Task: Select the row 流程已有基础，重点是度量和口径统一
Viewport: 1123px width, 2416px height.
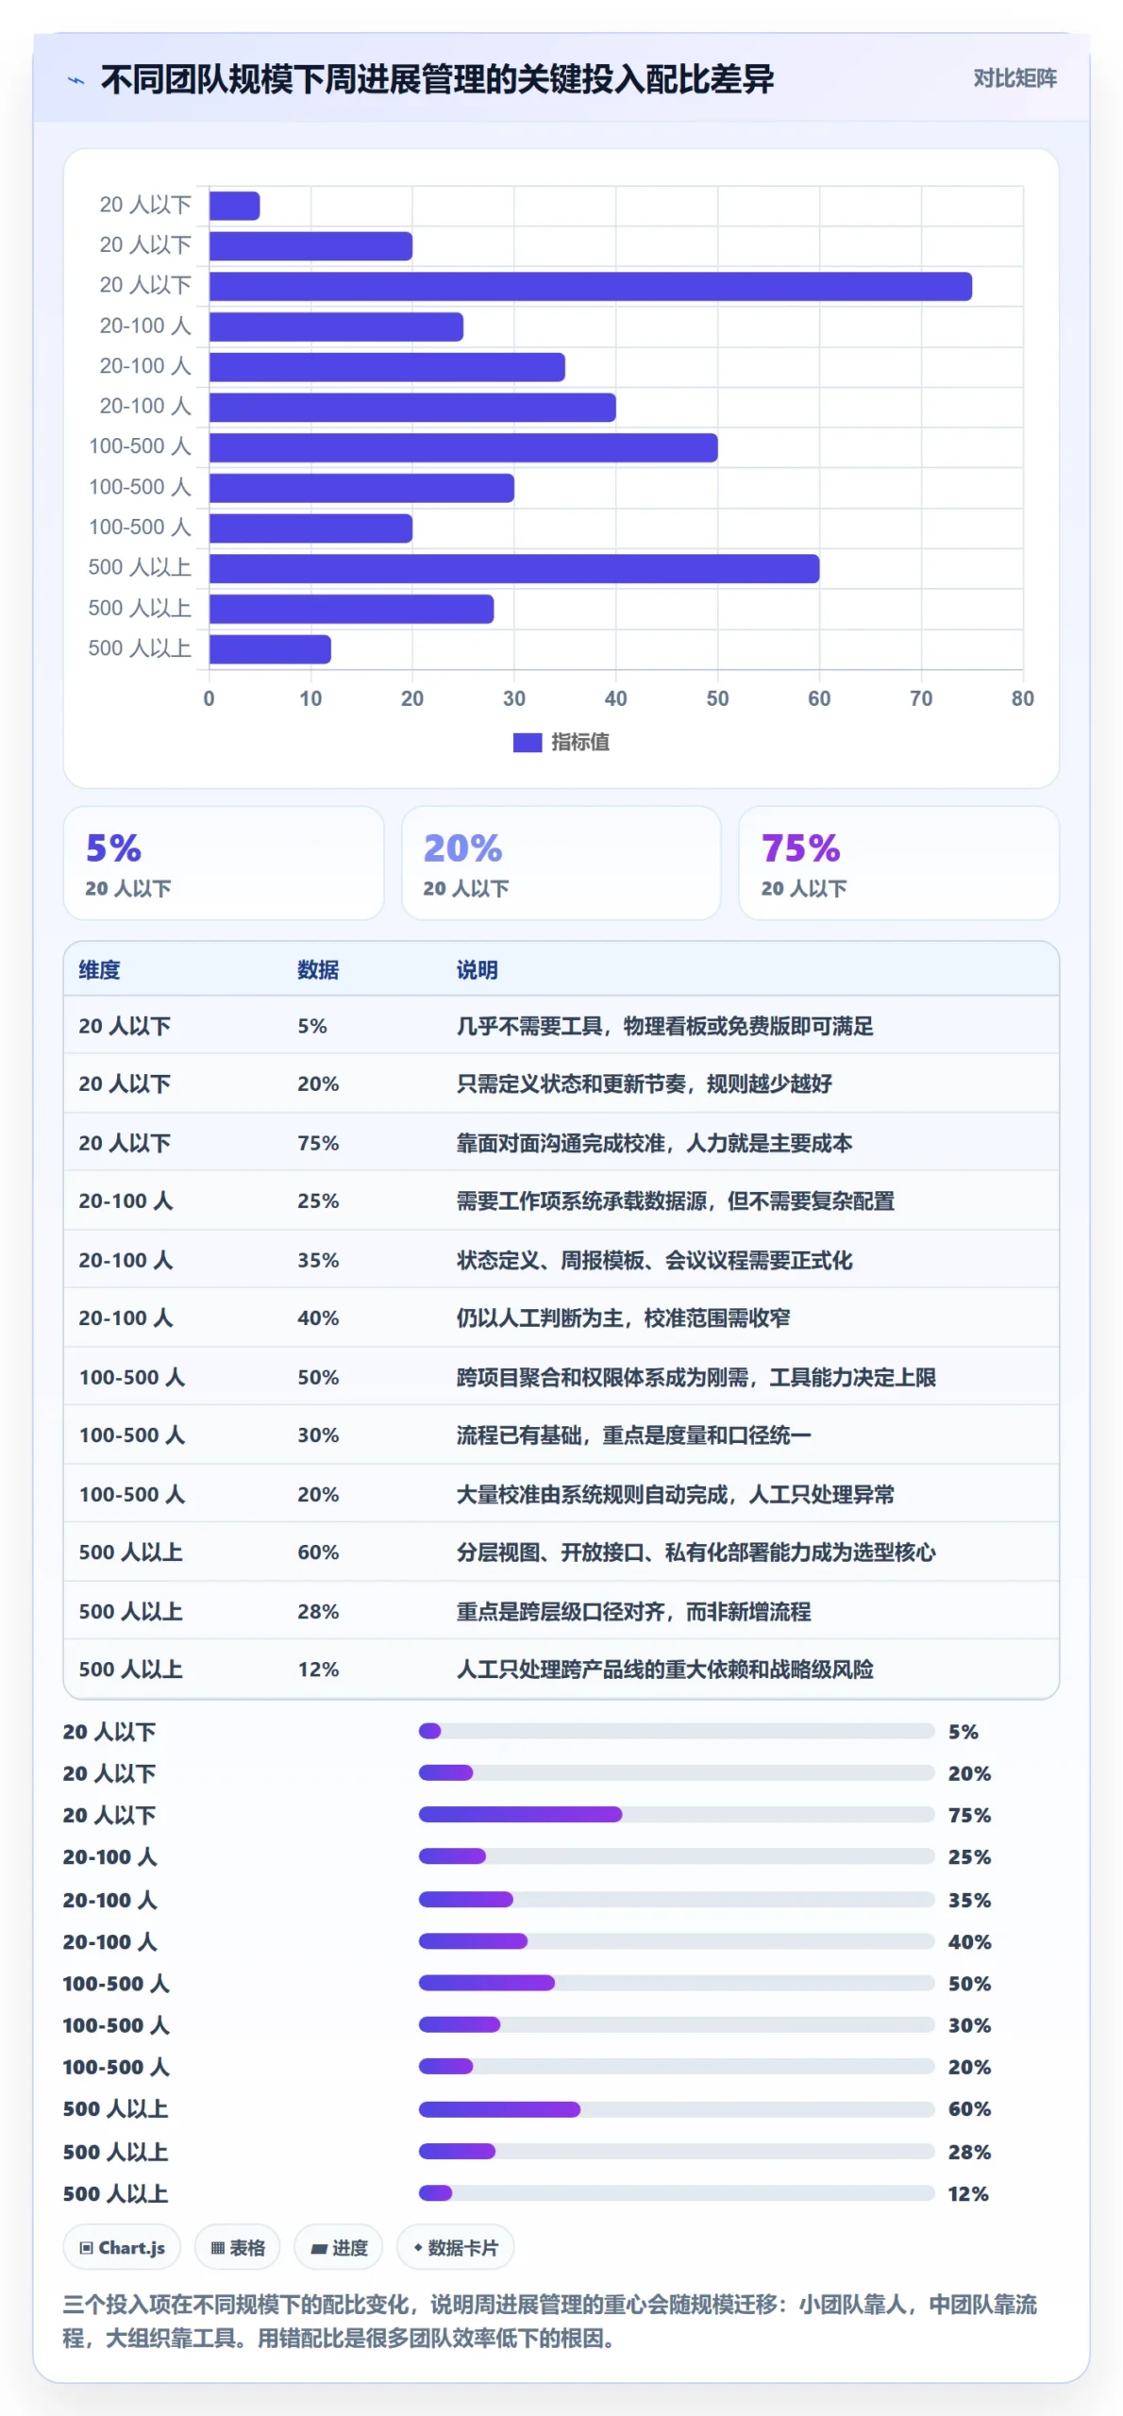Action: click(x=561, y=1434)
